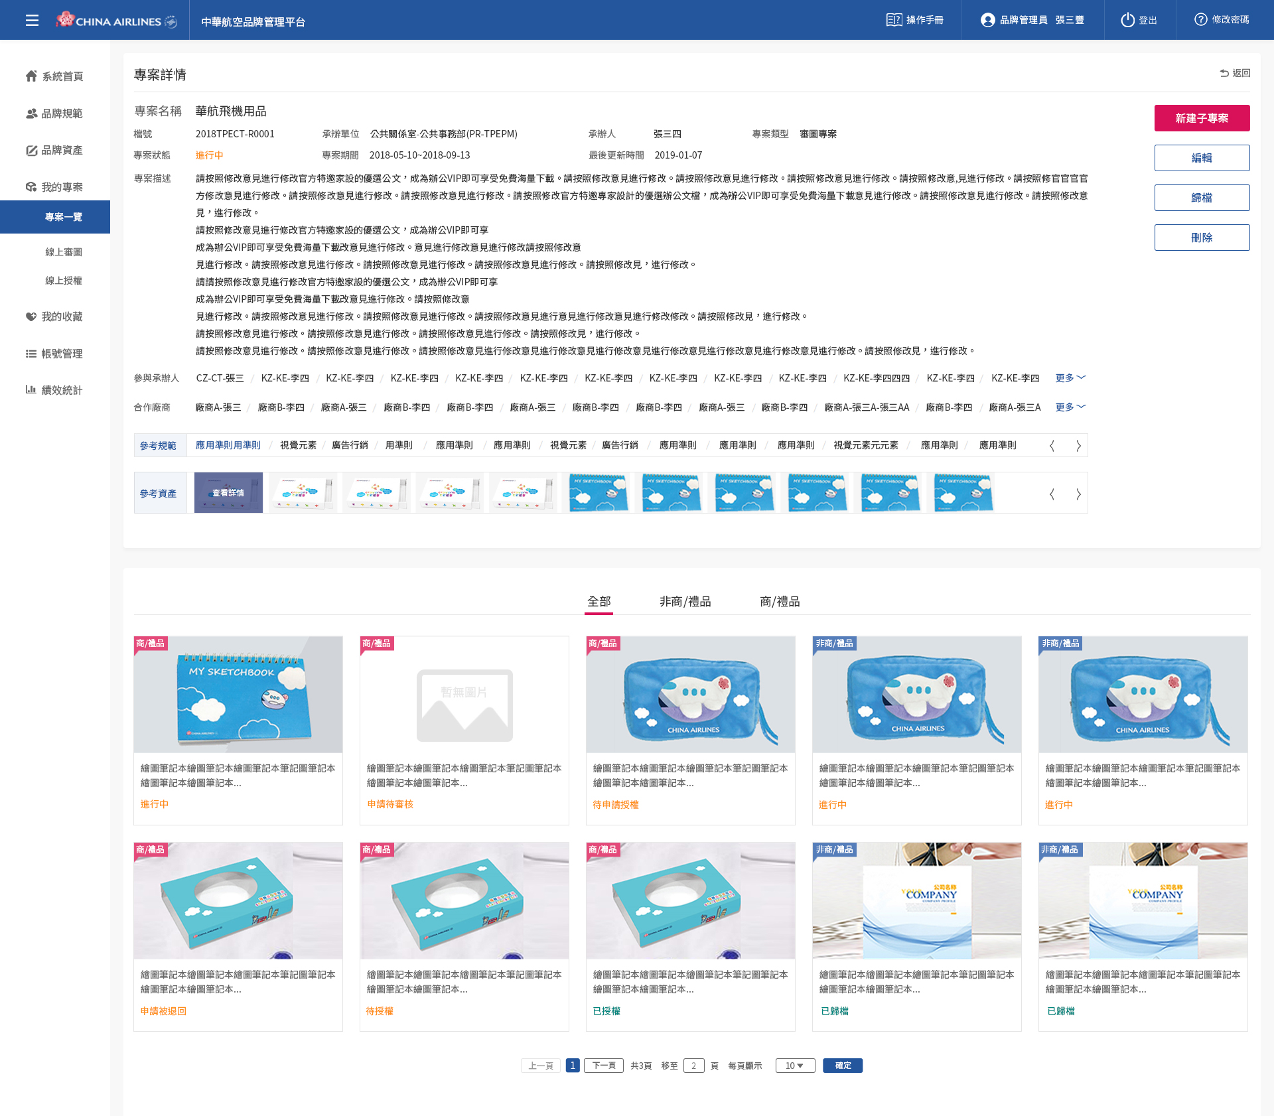This screenshot has height=1116, width=1274.
Task: Click the 上一頁 pagination button
Action: click(541, 1066)
